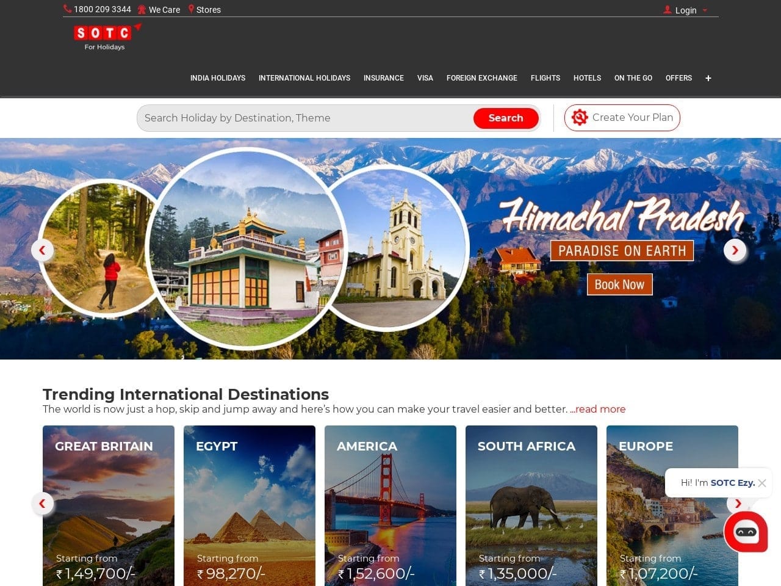Show previous banner slide
This screenshot has height=586, width=781.
tap(42, 250)
